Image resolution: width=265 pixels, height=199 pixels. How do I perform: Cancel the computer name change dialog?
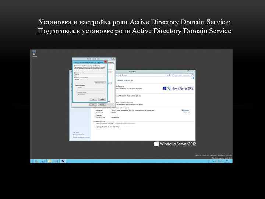click(102, 99)
